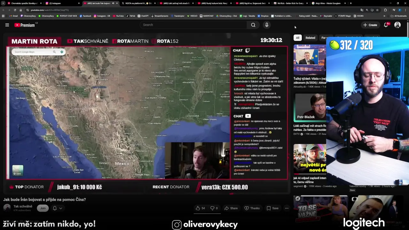The width and height of the screenshot is (409, 230).
Task: Open the StreamElements bookmark
Action: click(x=159, y=16)
